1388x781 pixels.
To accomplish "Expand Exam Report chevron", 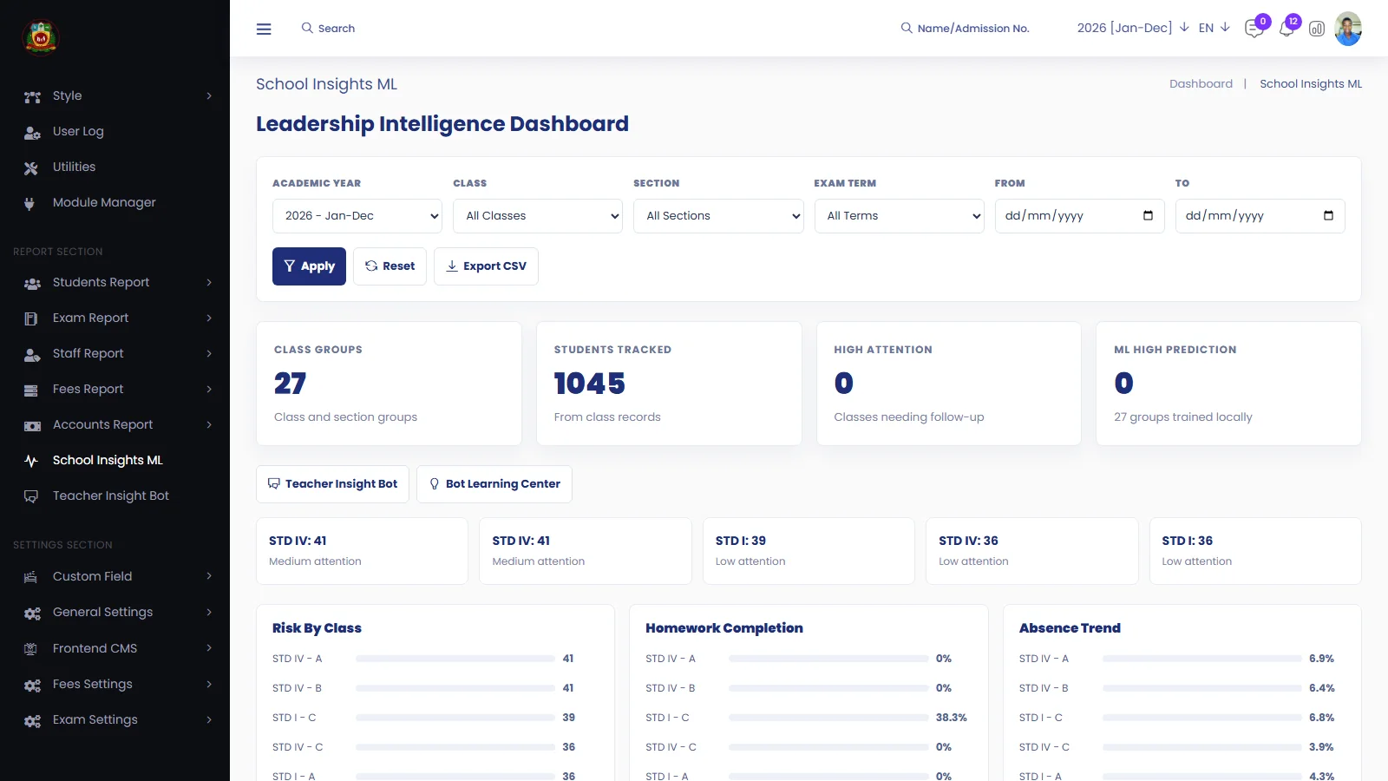I will point(209,318).
